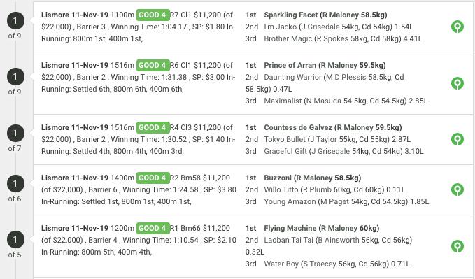
Task: Click position badge for Lismore R7 Cl1 race
Action: [x=15, y=21]
